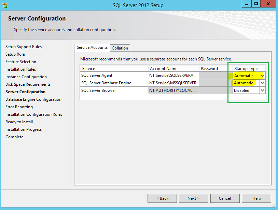Click the Back button

162,198
